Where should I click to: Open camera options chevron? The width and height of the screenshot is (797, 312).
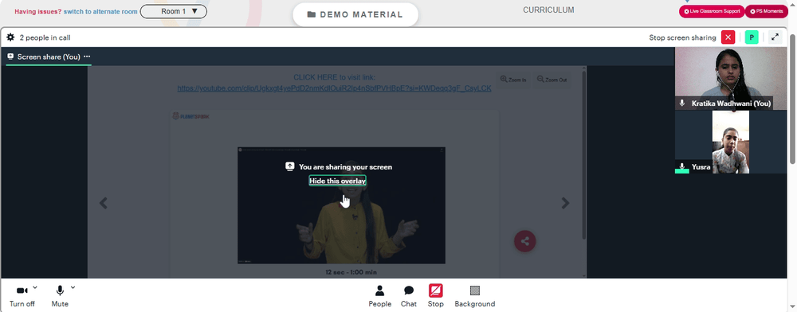tap(35, 287)
